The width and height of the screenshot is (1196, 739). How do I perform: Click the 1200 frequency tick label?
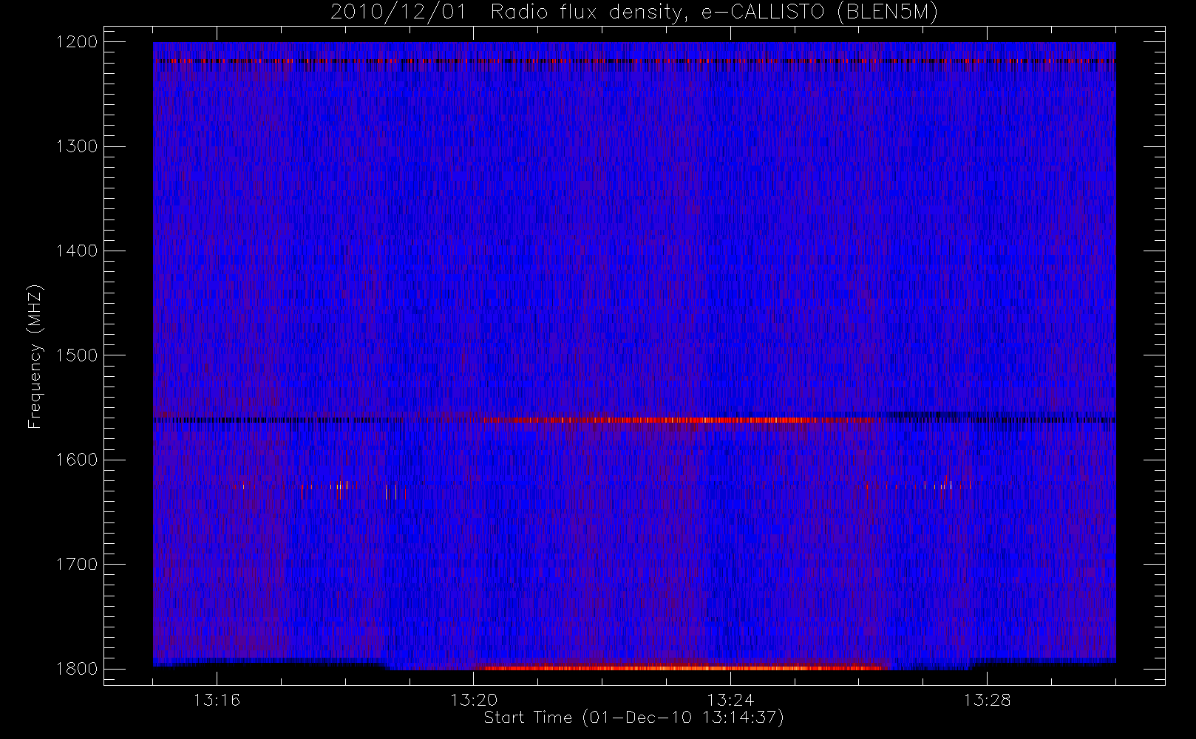tap(78, 42)
